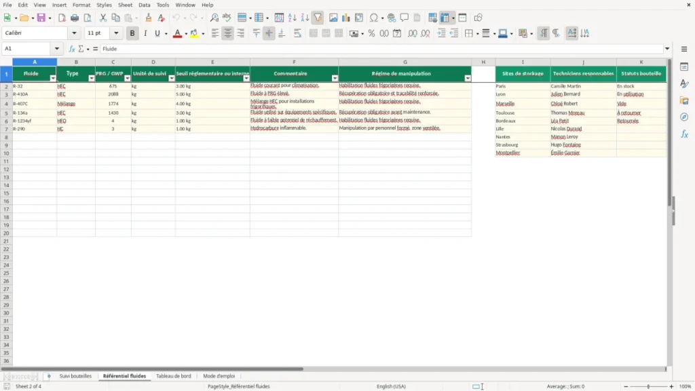The width and height of the screenshot is (695, 391).
Task: Increase indent icon
Action: click(x=441, y=33)
